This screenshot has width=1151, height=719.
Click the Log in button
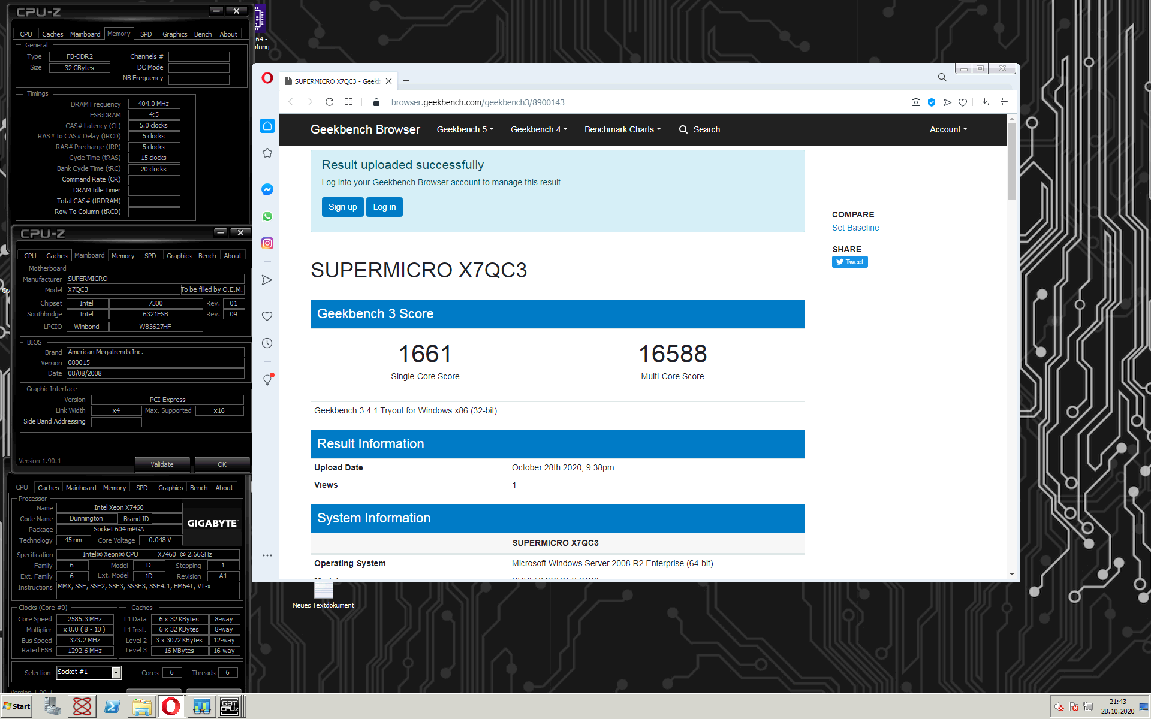(x=384, y=207)
